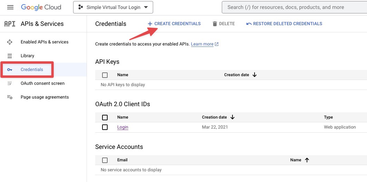The height and width of the screenshot is (182, 367).
Task: Open the Login OAuth client link
Action: point(123,127)
